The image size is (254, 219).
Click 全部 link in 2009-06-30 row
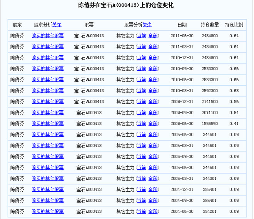tap(153, 124)
